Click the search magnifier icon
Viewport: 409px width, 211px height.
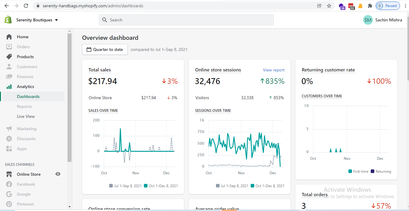point(105,20)
